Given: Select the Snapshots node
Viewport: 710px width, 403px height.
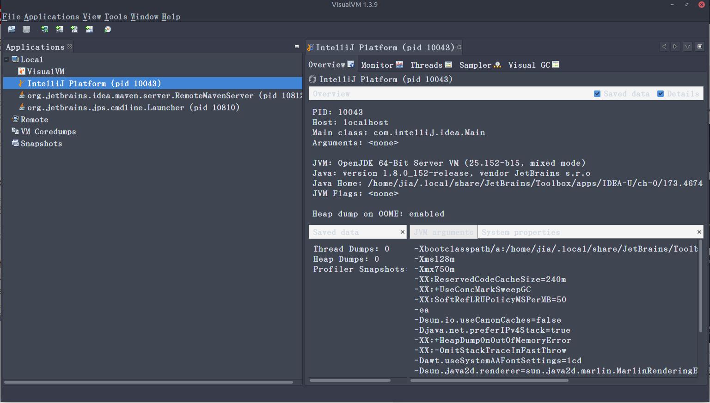Looking at the screenshot, I should tap(41, 144).
